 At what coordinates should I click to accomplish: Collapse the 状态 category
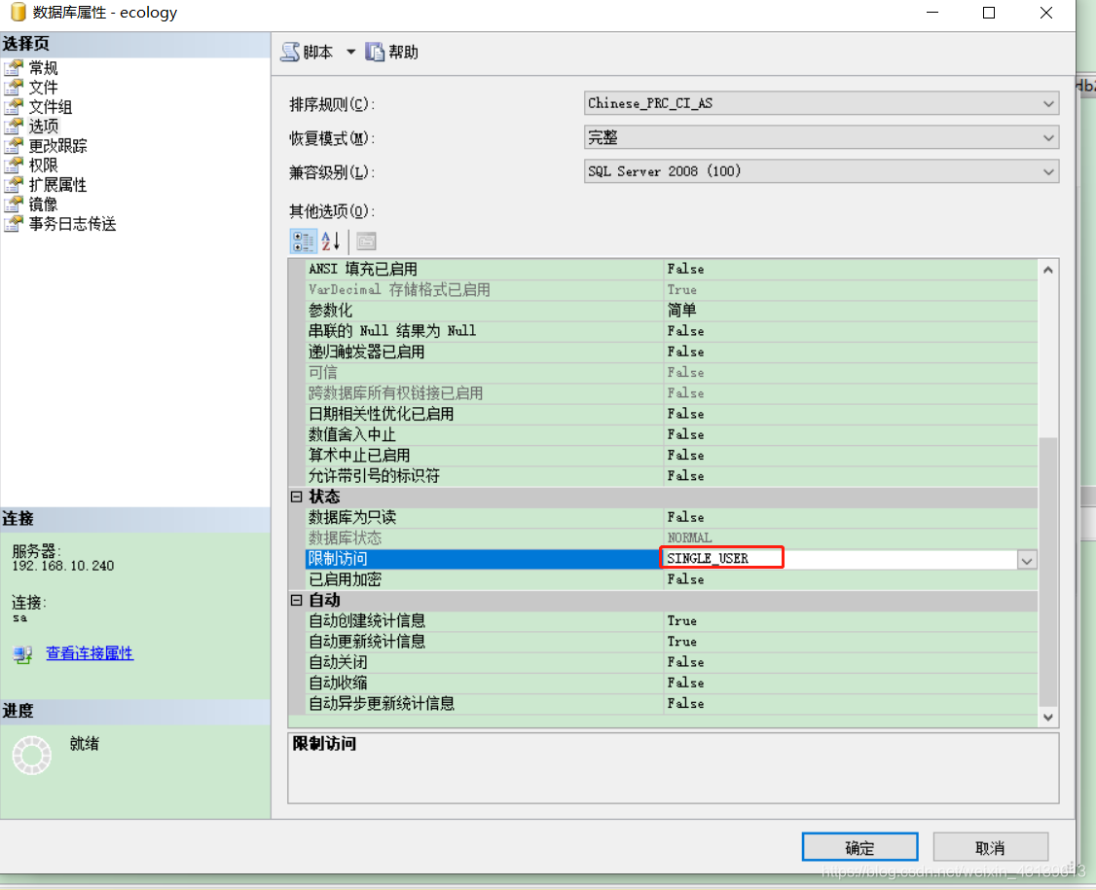[x=296, y=497]
